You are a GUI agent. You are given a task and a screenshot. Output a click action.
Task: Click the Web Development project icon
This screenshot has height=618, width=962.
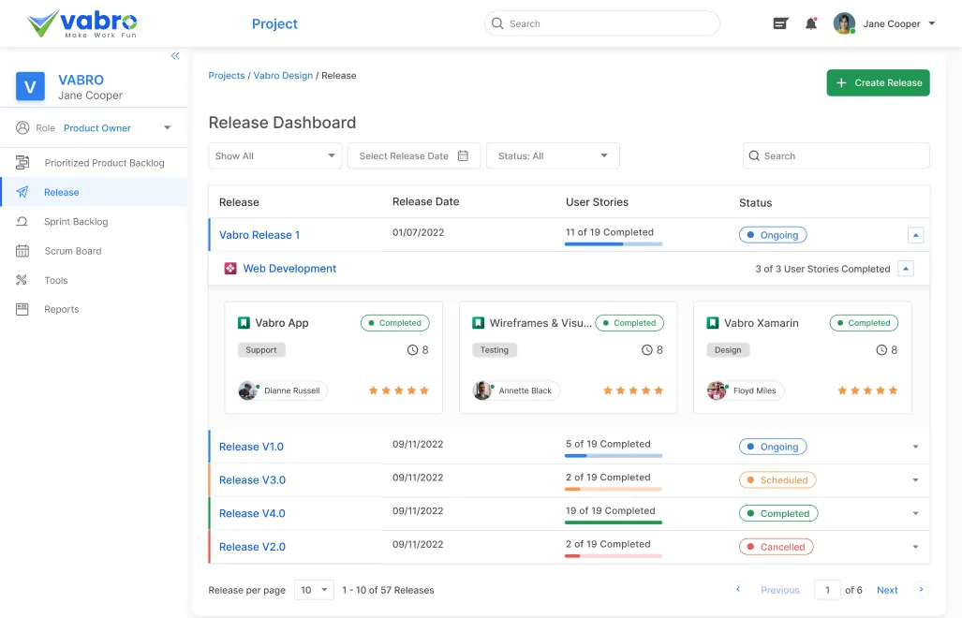point(230,269)
